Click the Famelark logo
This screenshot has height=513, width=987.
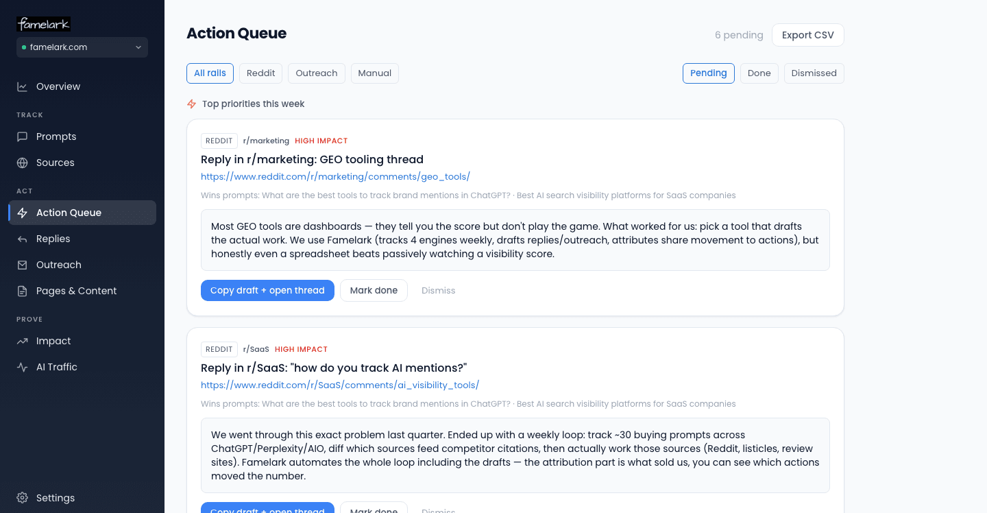point(43,24)
